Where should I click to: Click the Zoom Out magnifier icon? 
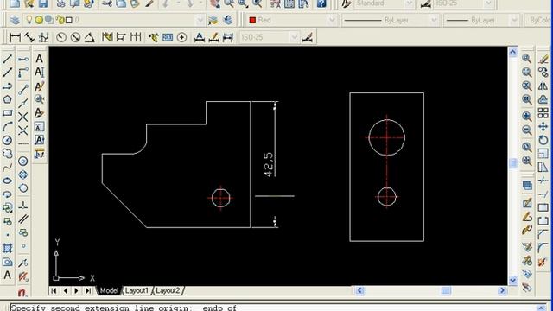click(x=527, y=130)
